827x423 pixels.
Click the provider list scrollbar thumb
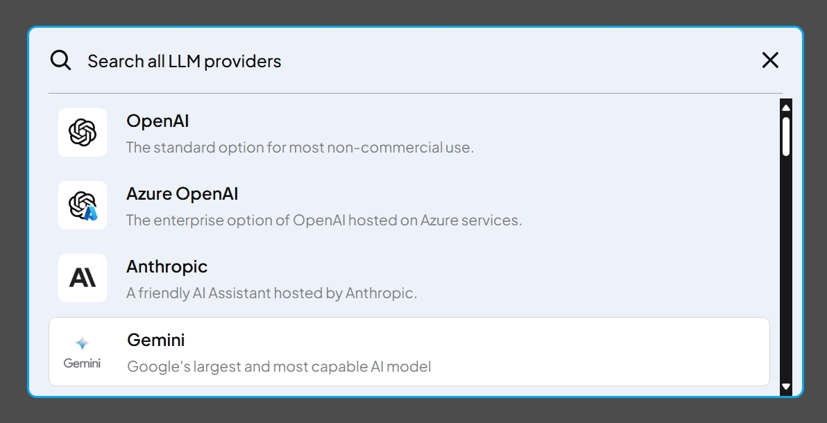point(786,137)
